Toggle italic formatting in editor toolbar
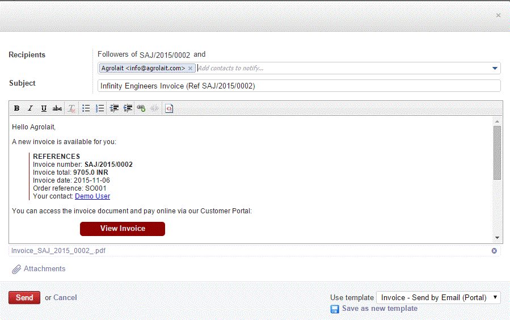The height and width of the screenshot is (320, 510). (x=30, y=108)
